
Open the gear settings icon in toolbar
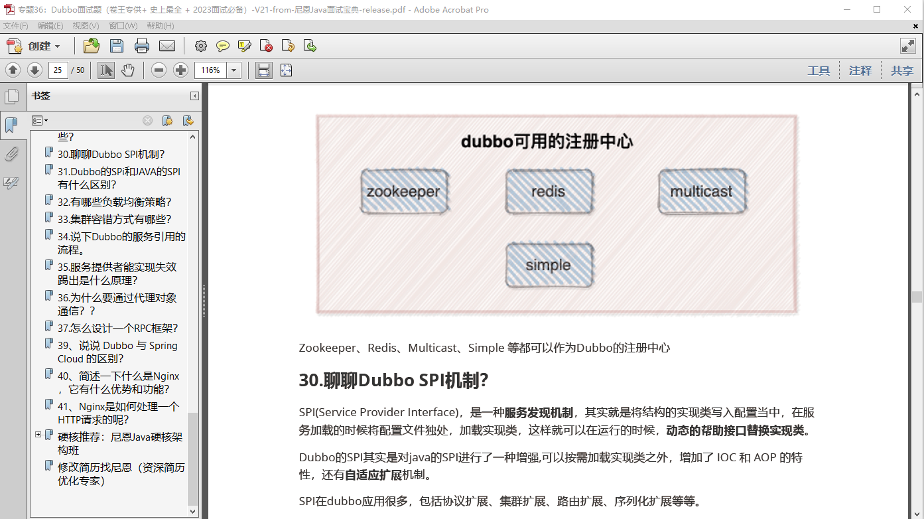point(201,46)
